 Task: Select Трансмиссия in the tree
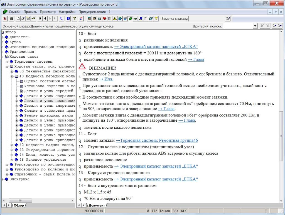[x=22, y=52]
